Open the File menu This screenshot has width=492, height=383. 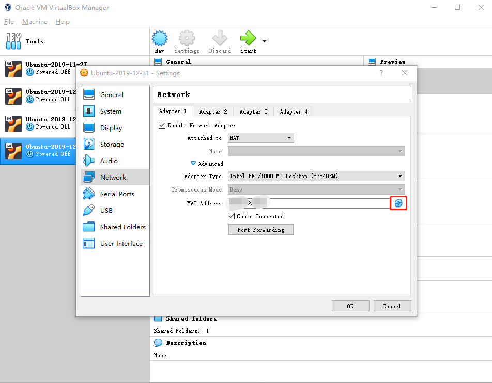tap(9, 22)
